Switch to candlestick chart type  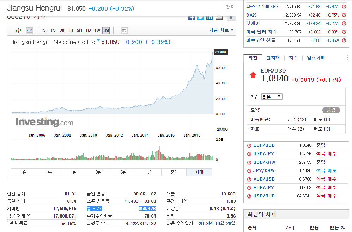click(18, 30)
